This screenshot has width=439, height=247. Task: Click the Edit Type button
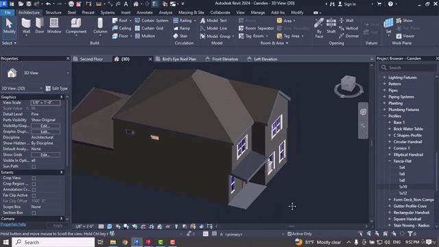pyautogui.click(x=57, y=89)
